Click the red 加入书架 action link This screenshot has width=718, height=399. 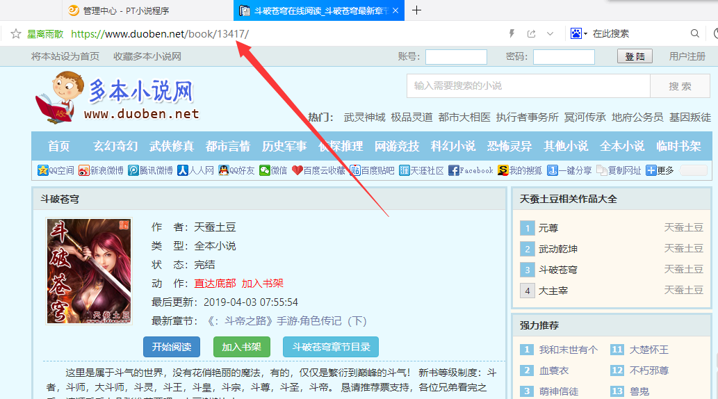[x=262, y=283]
